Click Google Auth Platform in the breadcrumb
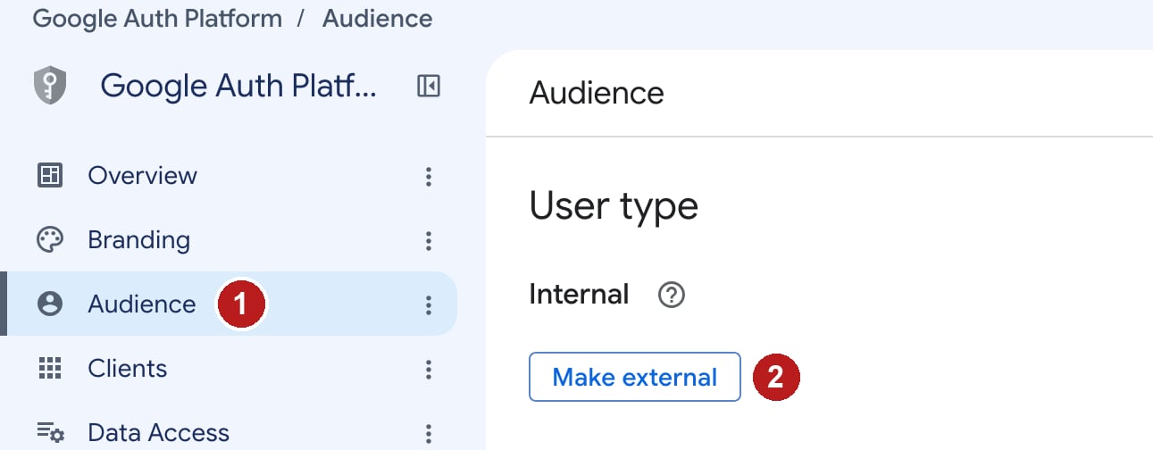Viewport: 1153px width, 450px height. coord(157,18)
